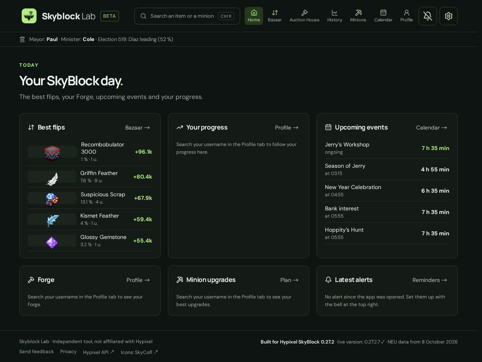
Task: Click the +59.4k profit value
Action: pyautogui.click(x=143, y=219)
